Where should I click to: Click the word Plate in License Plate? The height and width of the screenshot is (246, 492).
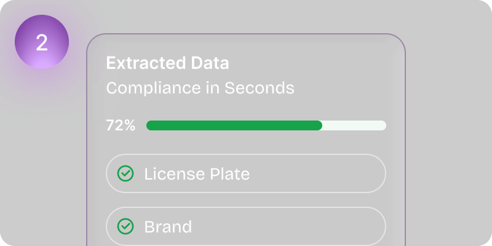(x=229, y=174)
